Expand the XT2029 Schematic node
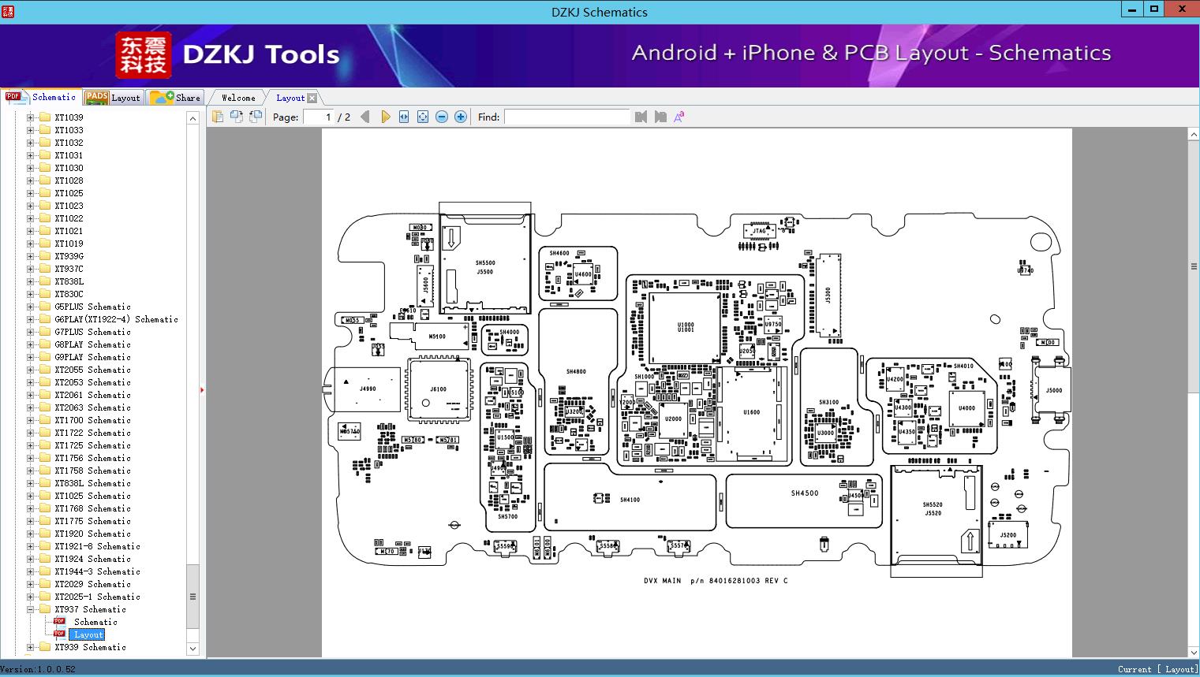 [x=31, y=584]
